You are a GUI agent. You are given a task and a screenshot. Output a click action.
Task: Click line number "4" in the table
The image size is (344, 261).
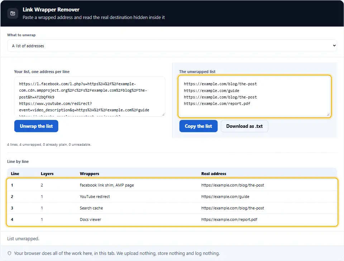coord(12,219)
